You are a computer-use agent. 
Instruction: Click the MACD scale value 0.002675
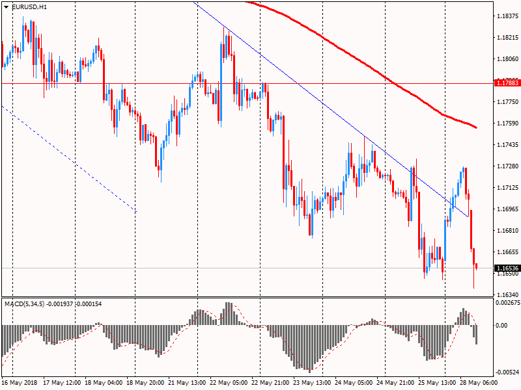click(x=508, y=303)
